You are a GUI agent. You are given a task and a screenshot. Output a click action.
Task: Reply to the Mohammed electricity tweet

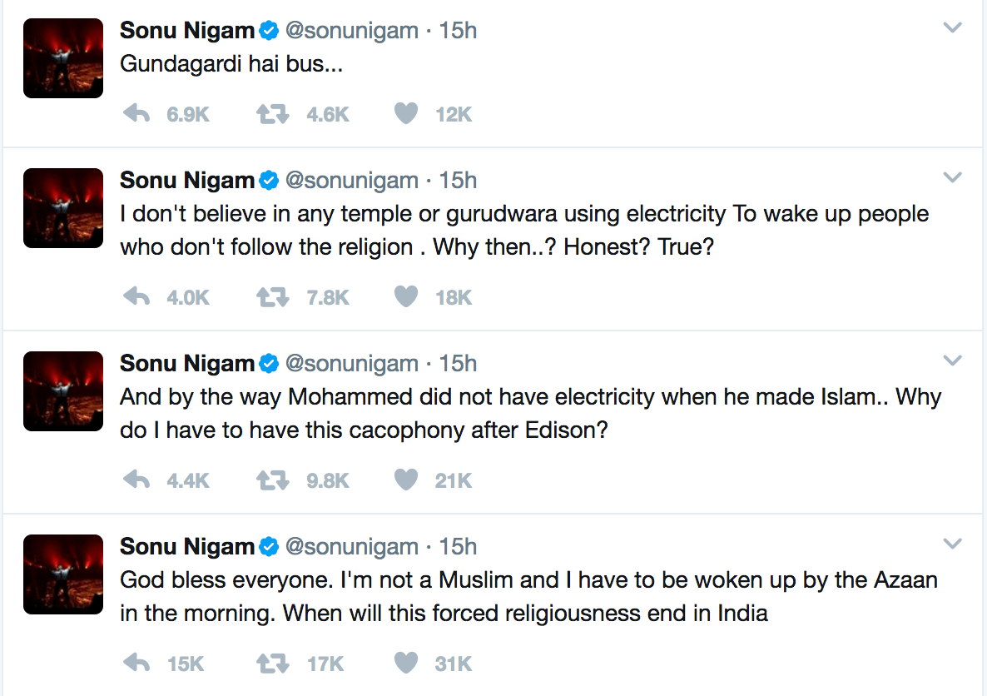pos(136,480)
